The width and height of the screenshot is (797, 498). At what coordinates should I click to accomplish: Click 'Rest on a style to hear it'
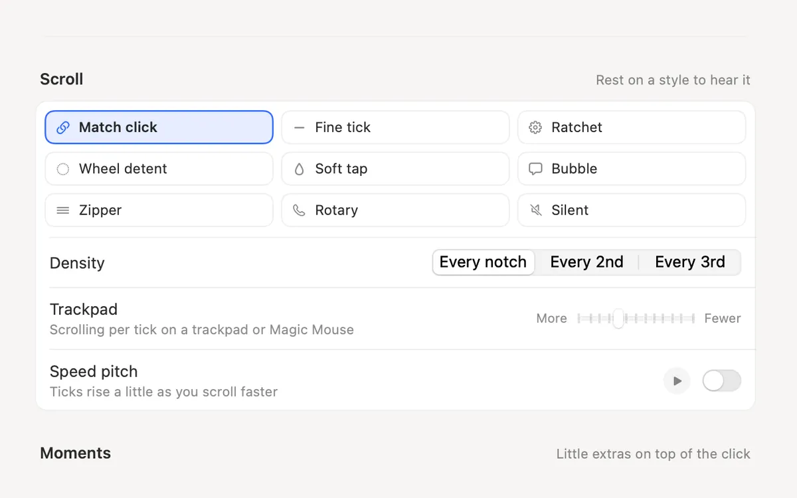[673, 80]
